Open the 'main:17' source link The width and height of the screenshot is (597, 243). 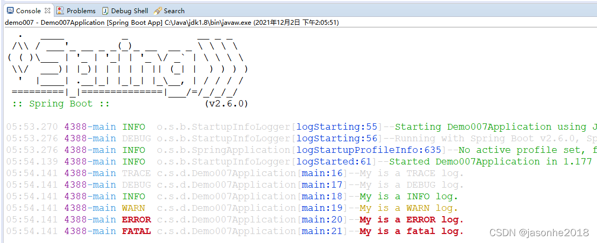point(323,185)
